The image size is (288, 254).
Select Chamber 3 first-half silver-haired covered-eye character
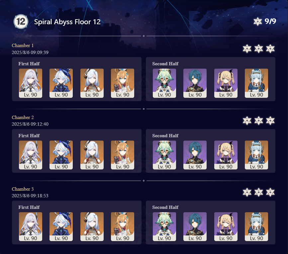coord(92,226)
